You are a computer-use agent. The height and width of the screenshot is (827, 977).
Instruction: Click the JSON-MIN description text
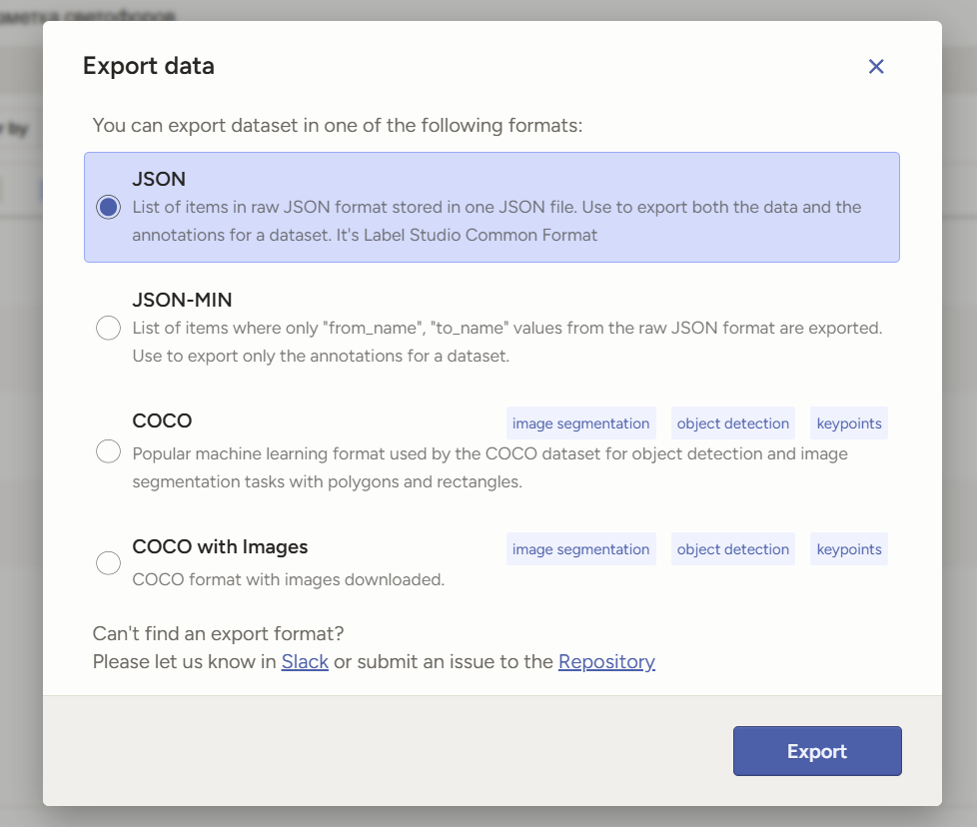click(506, 342)
